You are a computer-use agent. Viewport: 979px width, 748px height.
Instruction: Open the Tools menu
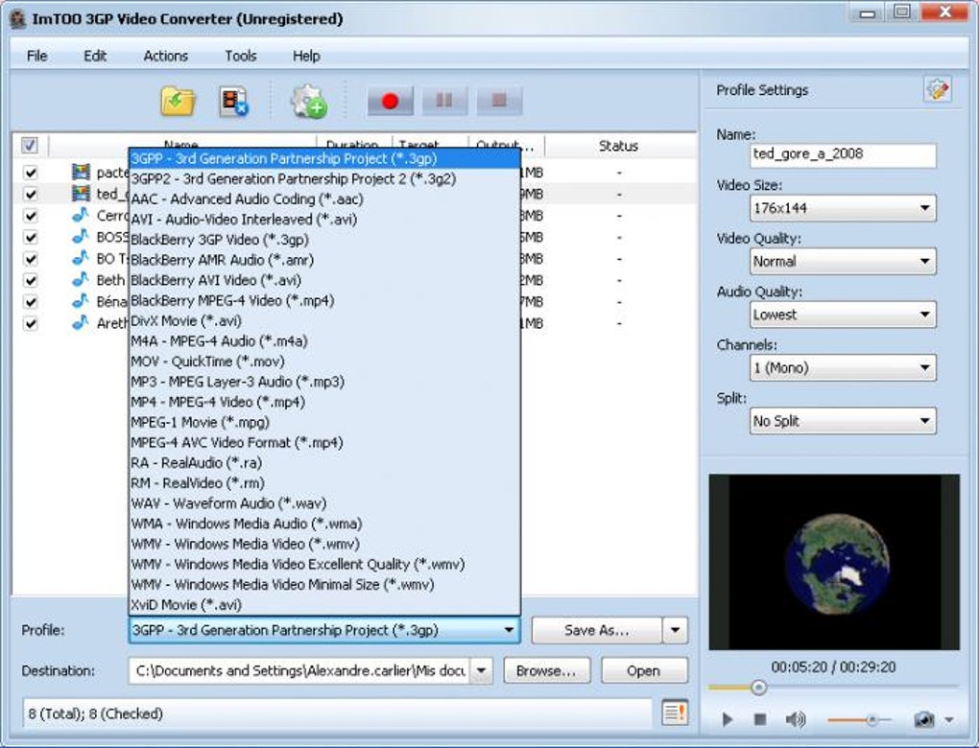(x=240, y=56)
